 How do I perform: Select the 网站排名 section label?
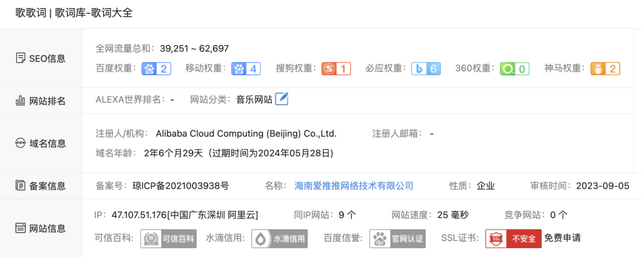point(41,101)
